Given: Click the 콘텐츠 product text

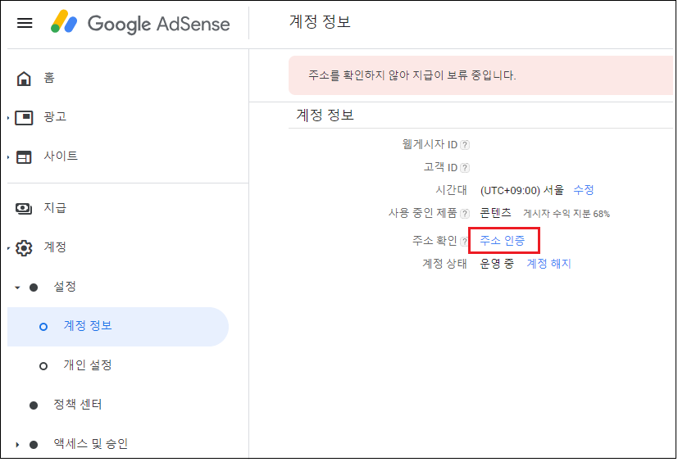Looking at the screenshot, I should (495, 213).
